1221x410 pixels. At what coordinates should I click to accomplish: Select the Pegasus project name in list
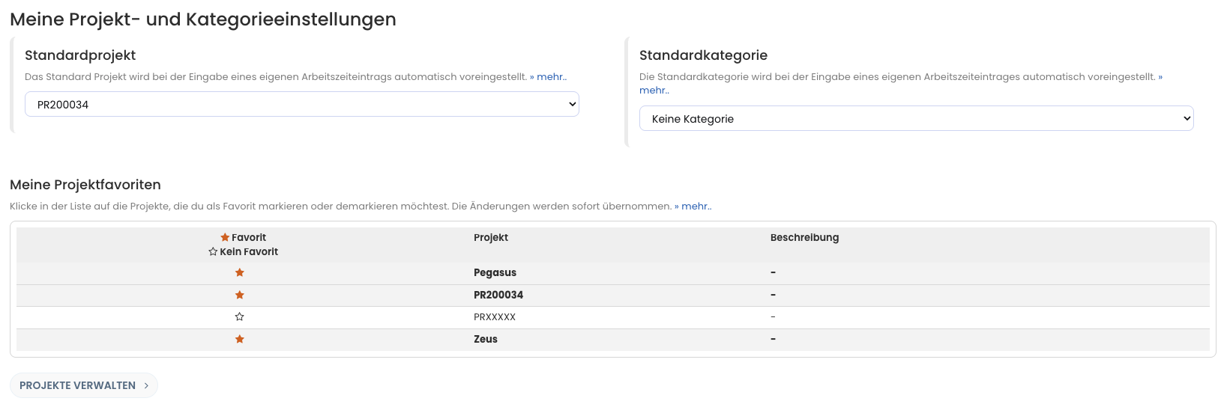495,273
